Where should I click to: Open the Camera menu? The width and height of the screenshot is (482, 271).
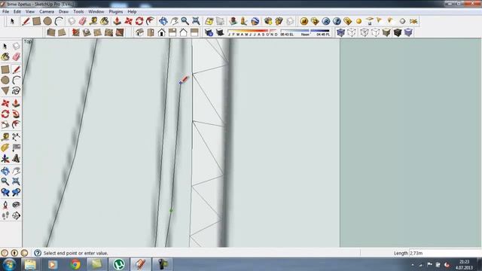pos(47,12)
